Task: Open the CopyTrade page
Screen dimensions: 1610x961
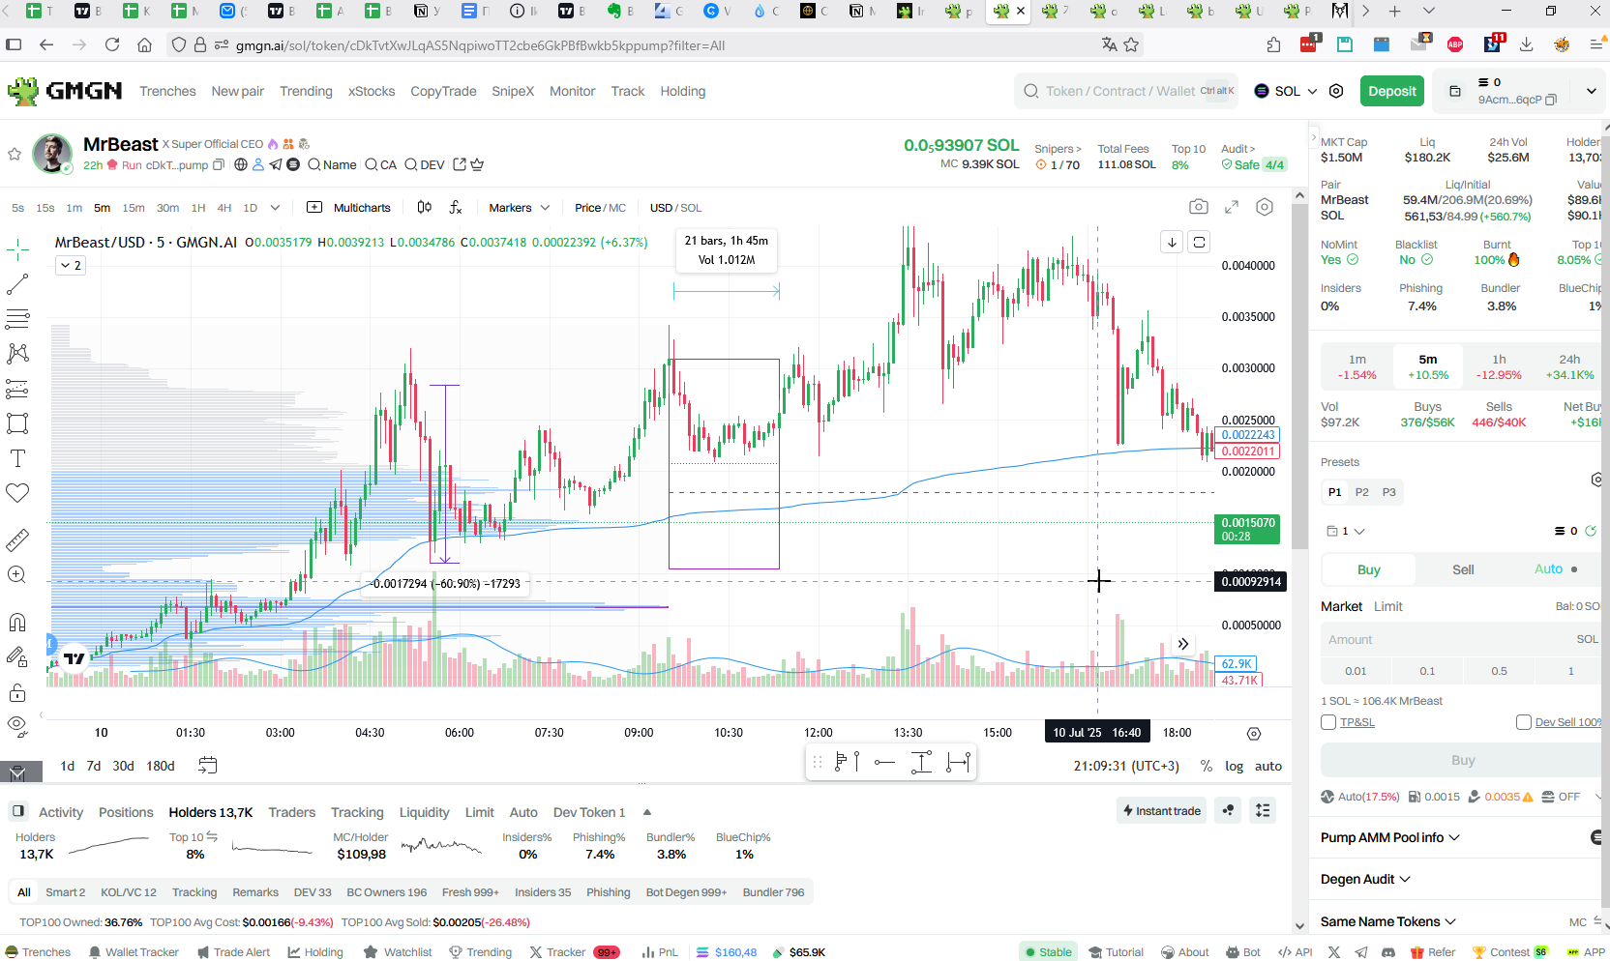Action: pyautogui.click(x=443, y=91)
